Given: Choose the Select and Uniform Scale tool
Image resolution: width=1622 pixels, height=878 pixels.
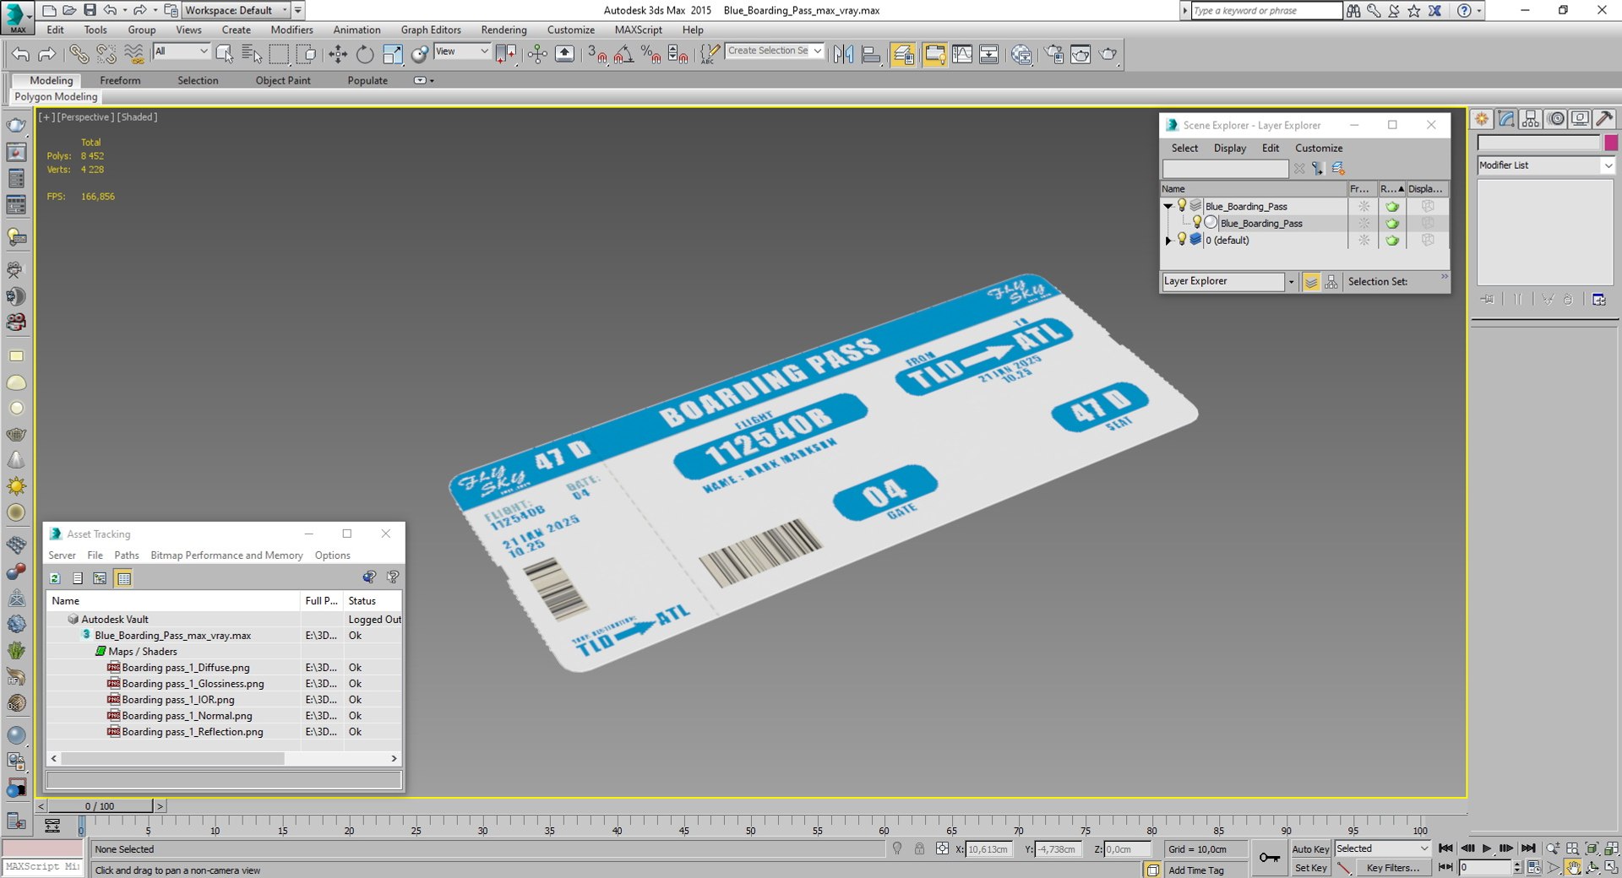Looking at the screenshot, I should click(393, 55).
